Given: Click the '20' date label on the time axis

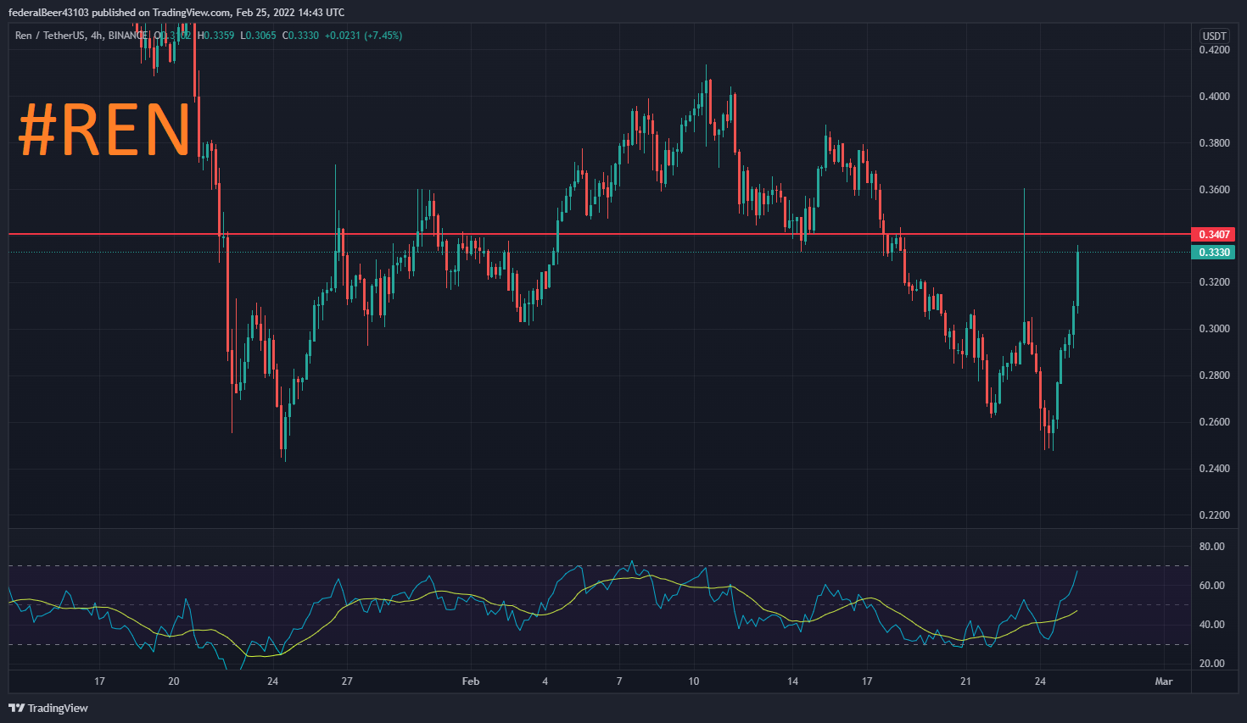Looking at the screenshot, I should point(174,681).
